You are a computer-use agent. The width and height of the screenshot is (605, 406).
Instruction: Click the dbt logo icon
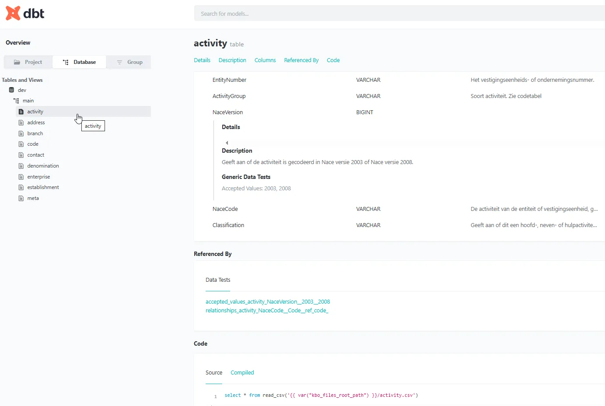coord(12,13)
